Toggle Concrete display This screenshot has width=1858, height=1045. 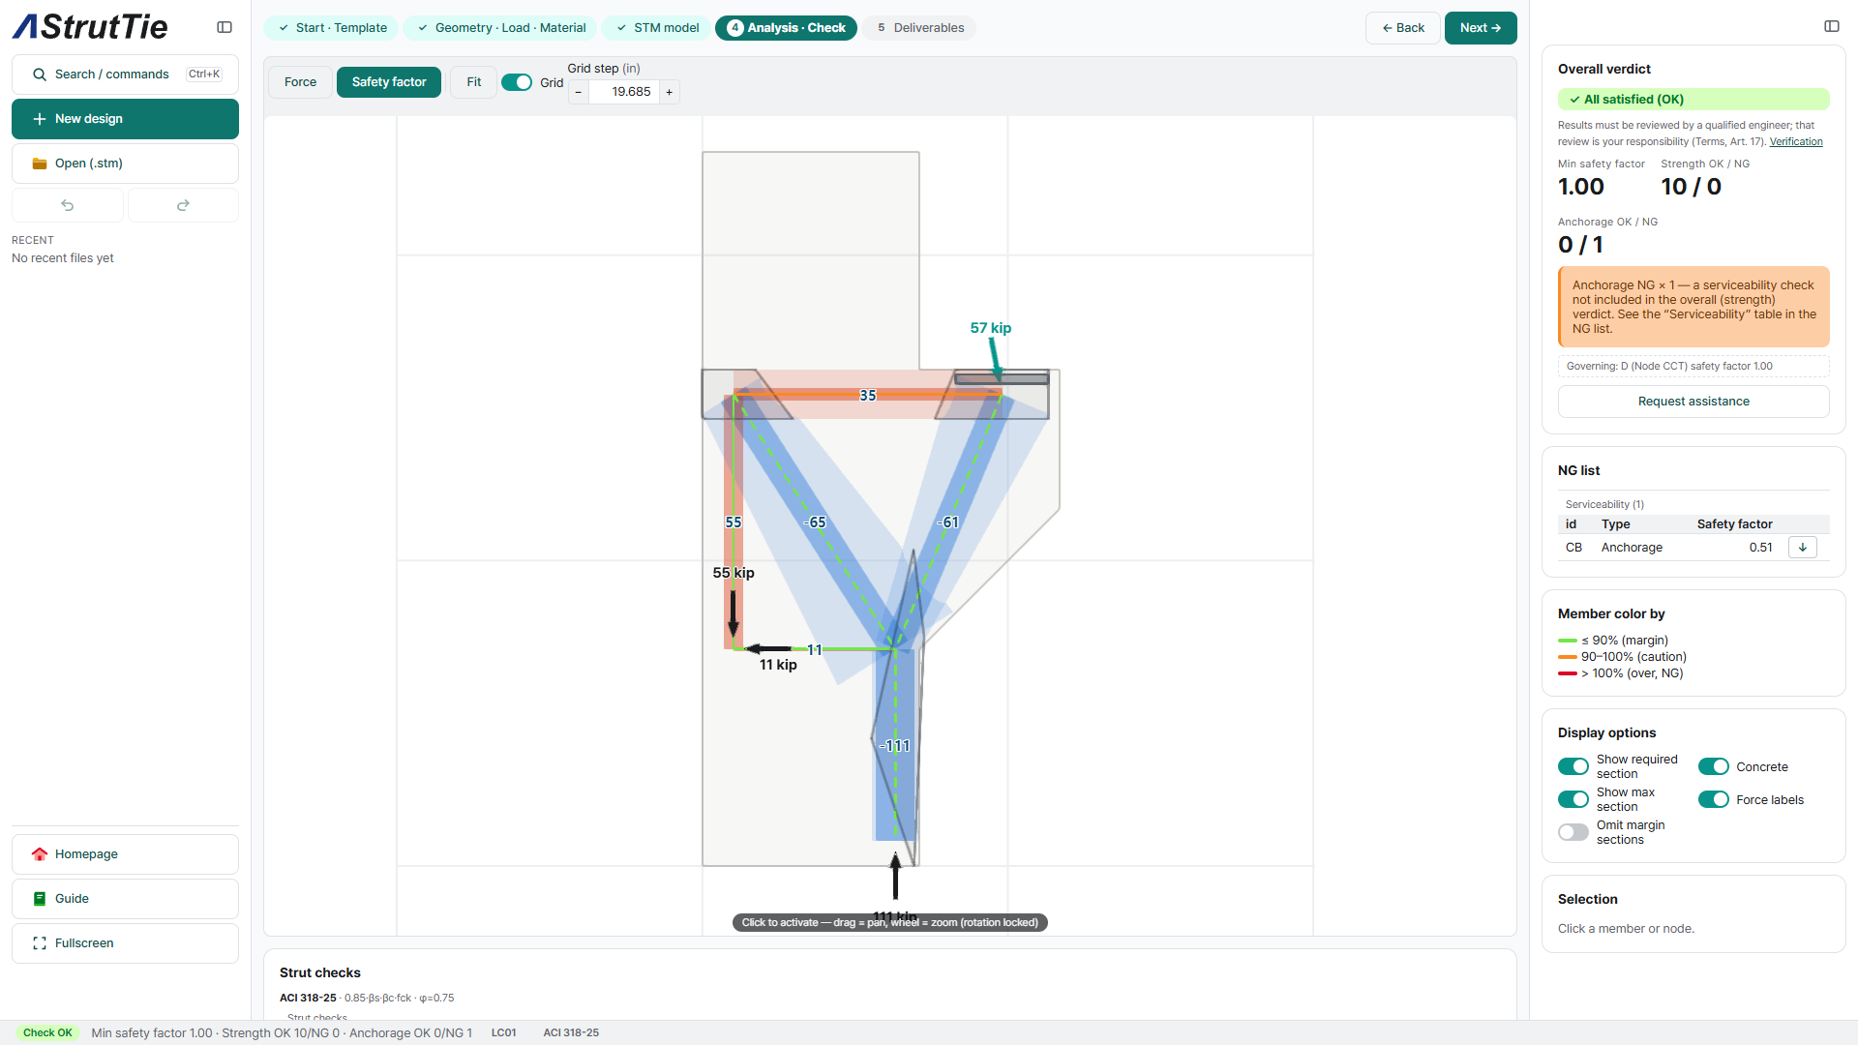[1714, 767]
